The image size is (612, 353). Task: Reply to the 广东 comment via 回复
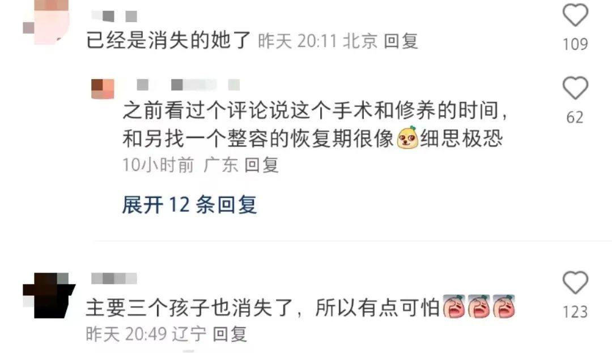click(261, 165)
